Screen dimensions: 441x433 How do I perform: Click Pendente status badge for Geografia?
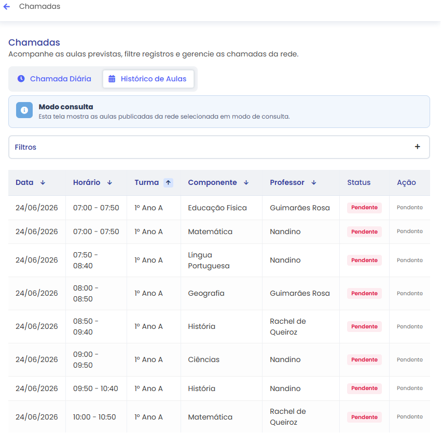pyautogui.click(x=364, y=294)
